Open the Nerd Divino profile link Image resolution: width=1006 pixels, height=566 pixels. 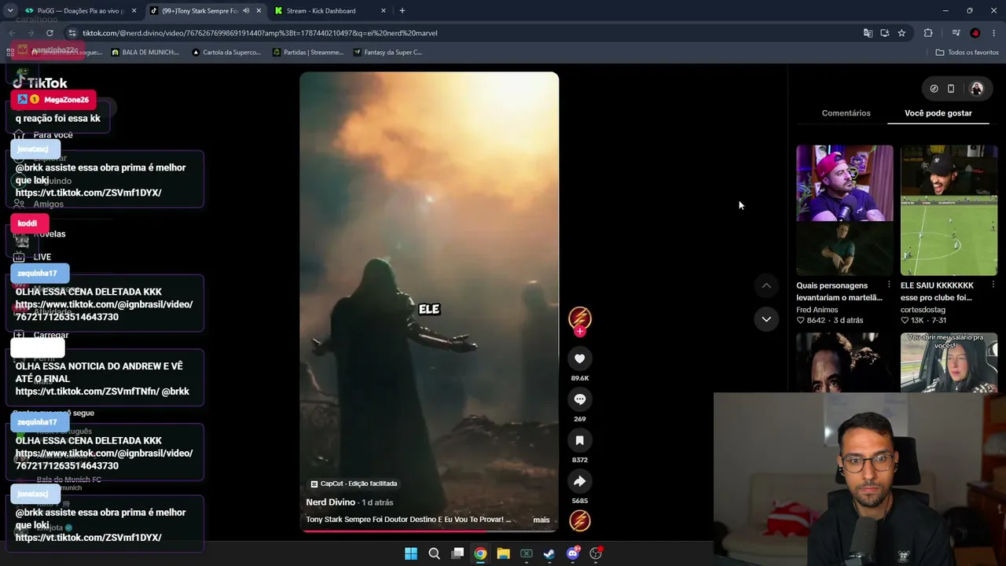click(331, 502)
